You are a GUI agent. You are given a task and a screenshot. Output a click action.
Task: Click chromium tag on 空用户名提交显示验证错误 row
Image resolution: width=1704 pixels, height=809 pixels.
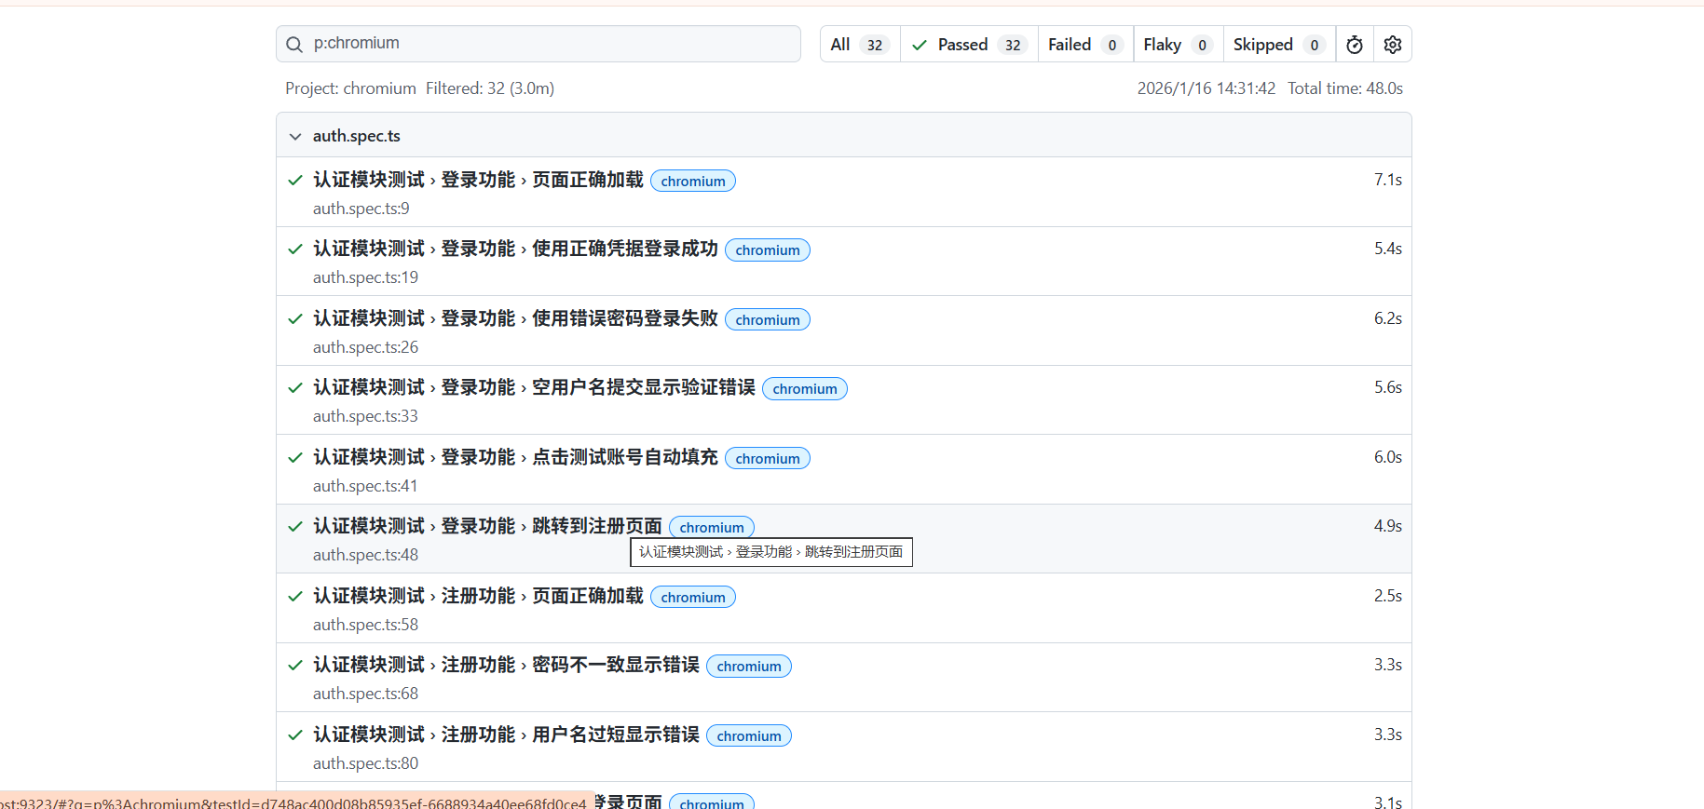(x=805, y=388)
